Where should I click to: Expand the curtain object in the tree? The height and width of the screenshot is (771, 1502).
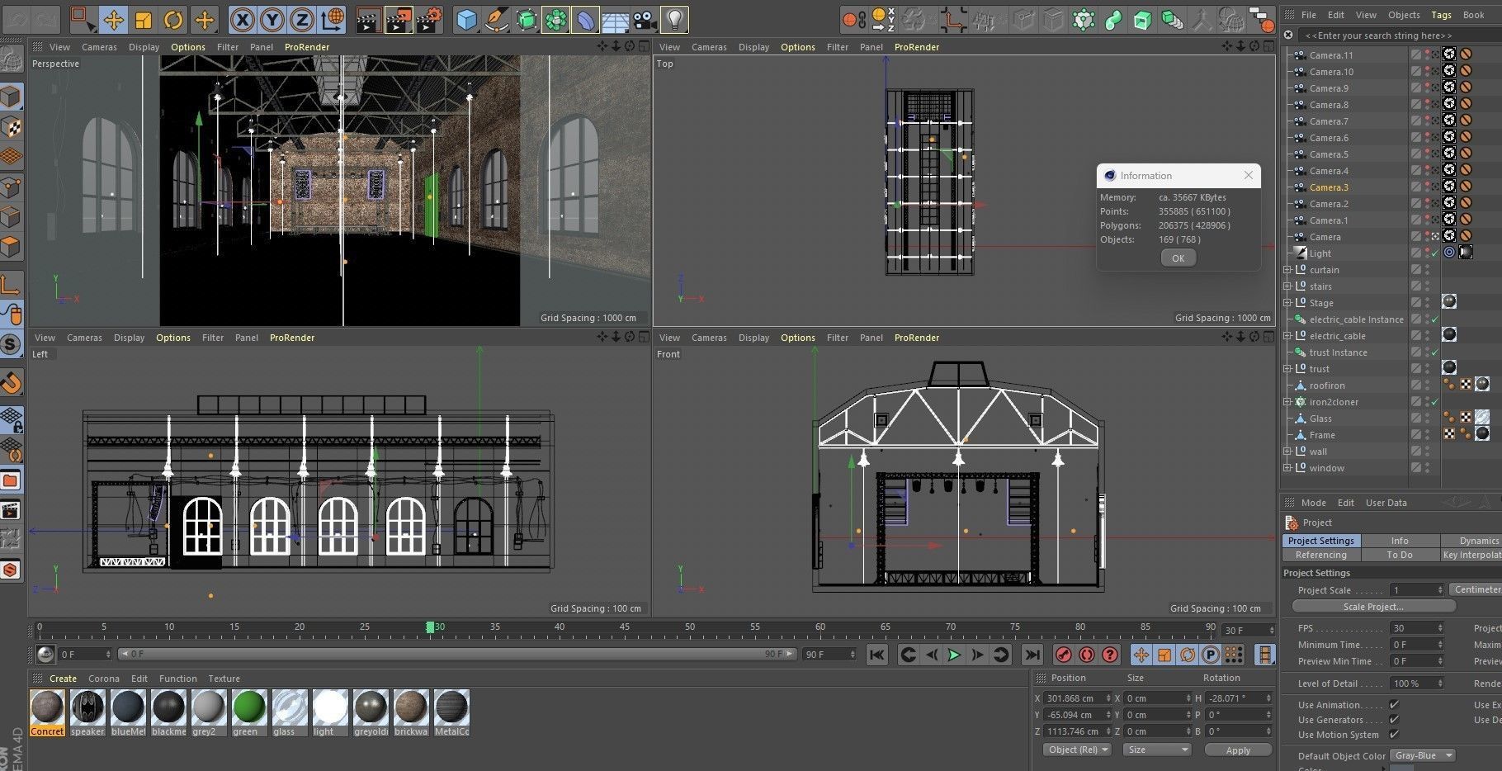pyautogui.click(x=1287, y=270)
